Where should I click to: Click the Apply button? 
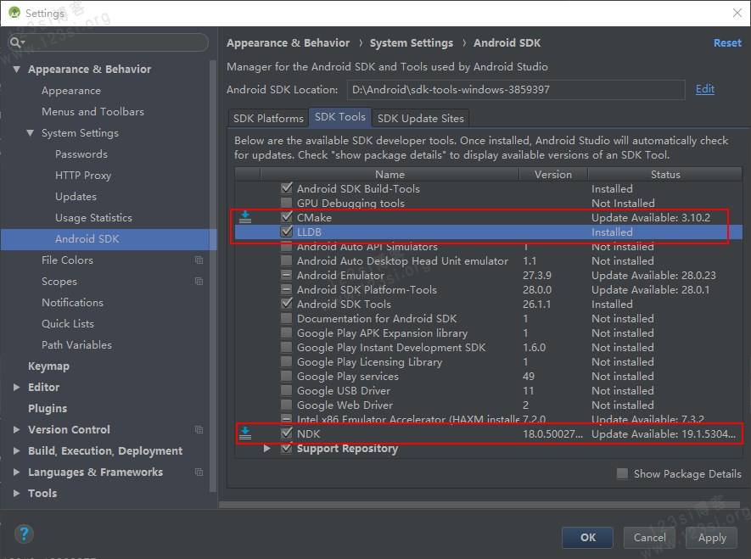[x=712, y=538]
